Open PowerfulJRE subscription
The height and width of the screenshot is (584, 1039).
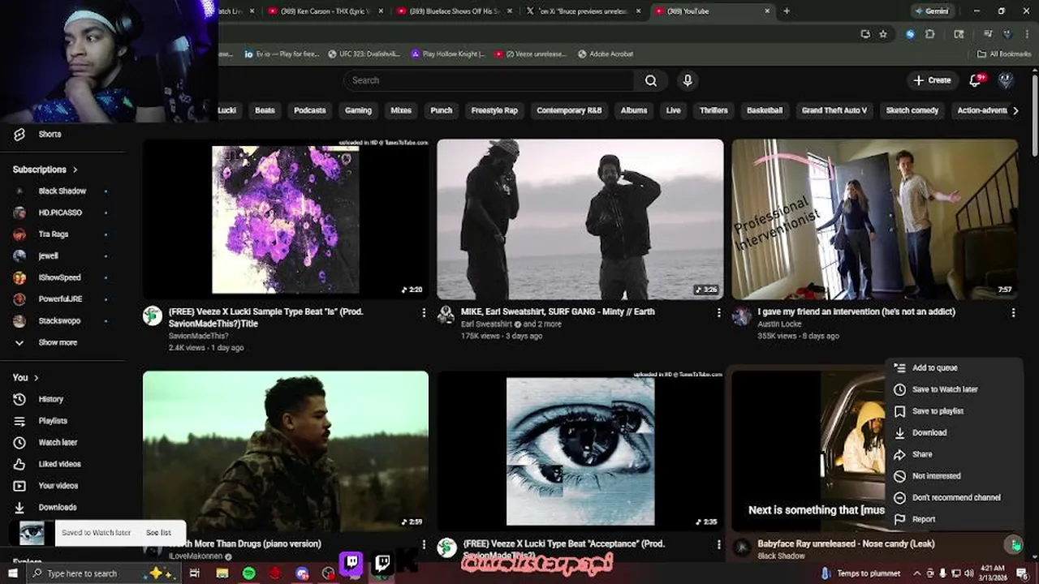point(60,299)
